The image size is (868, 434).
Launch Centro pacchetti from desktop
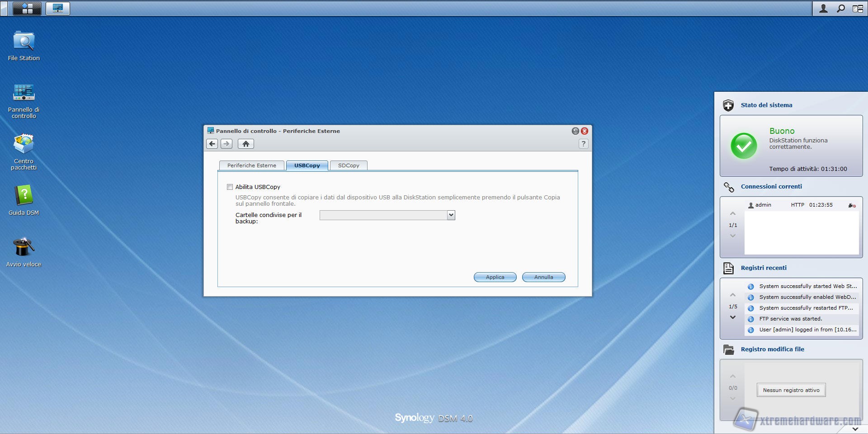(x=24, y=145)
